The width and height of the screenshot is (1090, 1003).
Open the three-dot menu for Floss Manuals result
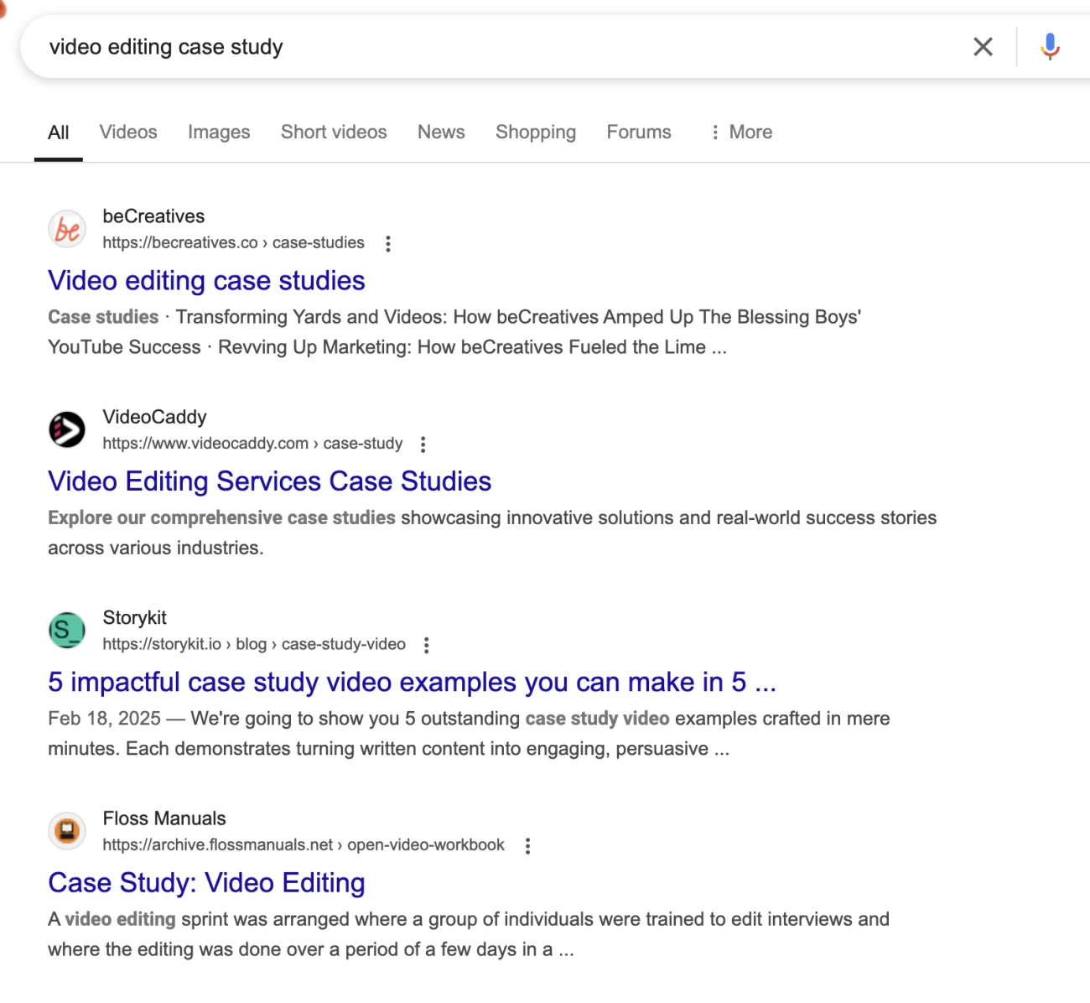[527, 845]
